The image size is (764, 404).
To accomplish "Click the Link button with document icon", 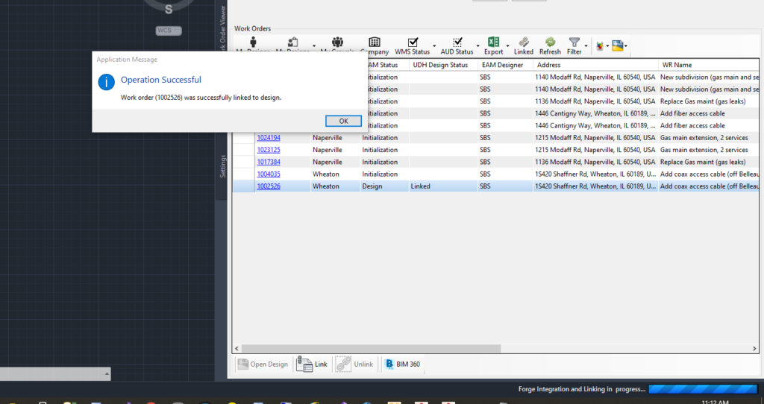I will coord(313,364).
